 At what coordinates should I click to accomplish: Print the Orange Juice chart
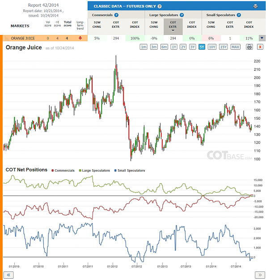pos(249,47)
